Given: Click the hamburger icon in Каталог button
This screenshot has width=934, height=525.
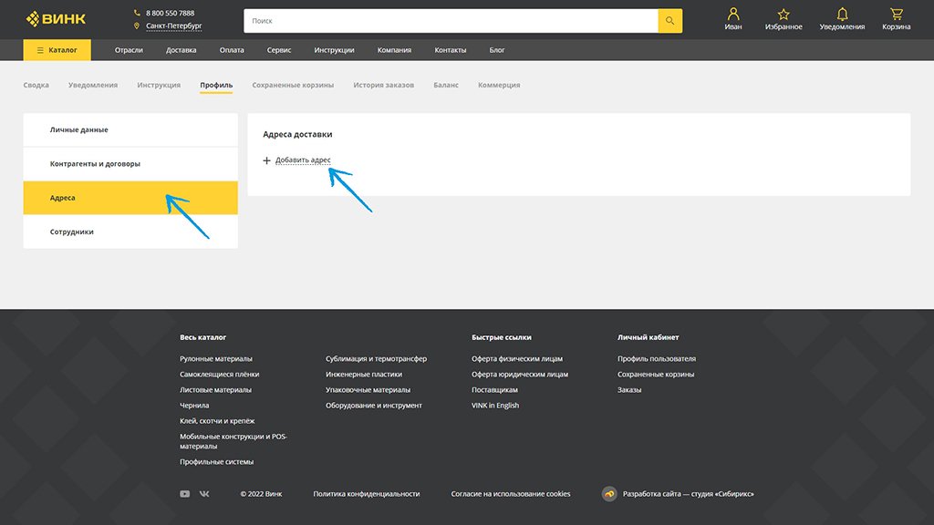Looking at the screenshot, I should 40,50.
